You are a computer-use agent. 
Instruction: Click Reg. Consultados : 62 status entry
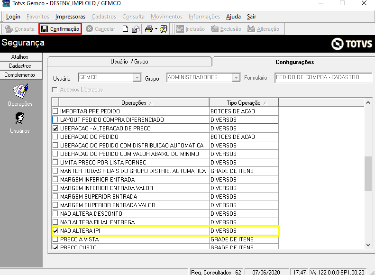coord(216,272)
